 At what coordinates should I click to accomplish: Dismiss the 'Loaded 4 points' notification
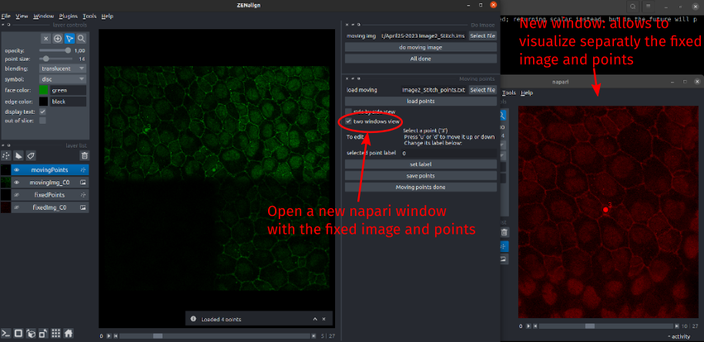click(324, 319)
